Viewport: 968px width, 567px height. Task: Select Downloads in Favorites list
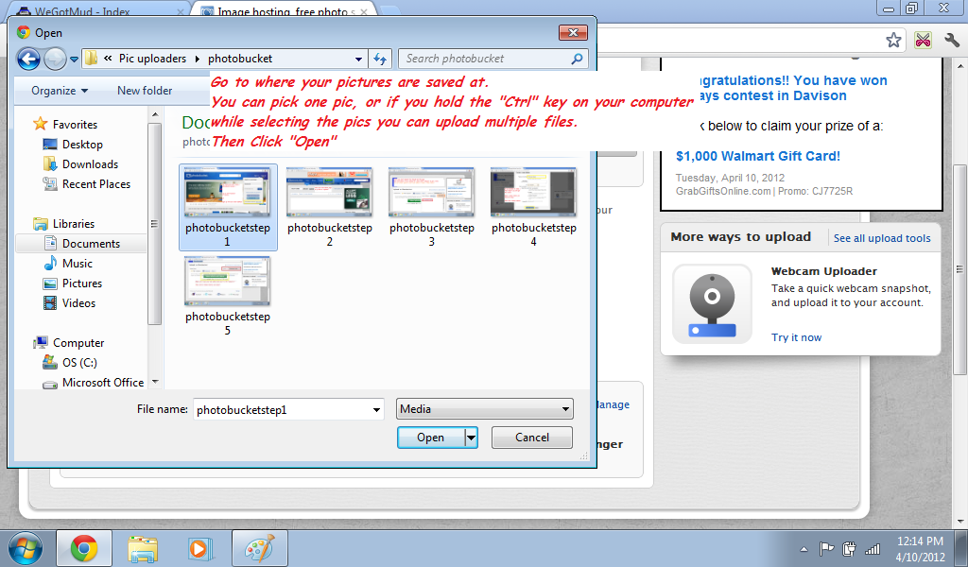(x=90, y=164)
